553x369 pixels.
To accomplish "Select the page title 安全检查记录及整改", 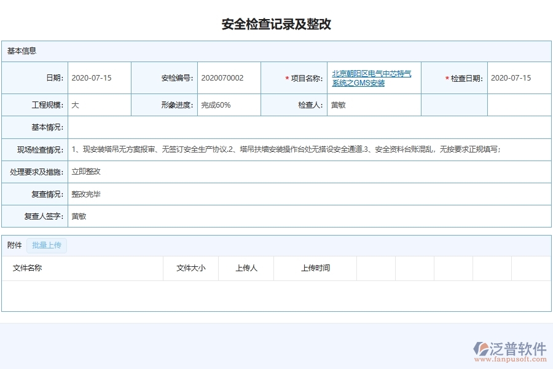I will [276, 23].
